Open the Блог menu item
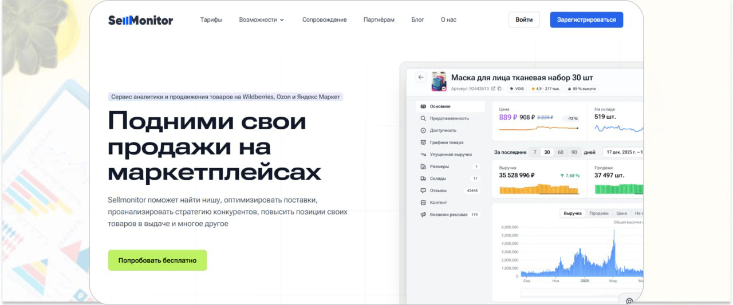Screen dimensions: 733x305 coord(417,20)
